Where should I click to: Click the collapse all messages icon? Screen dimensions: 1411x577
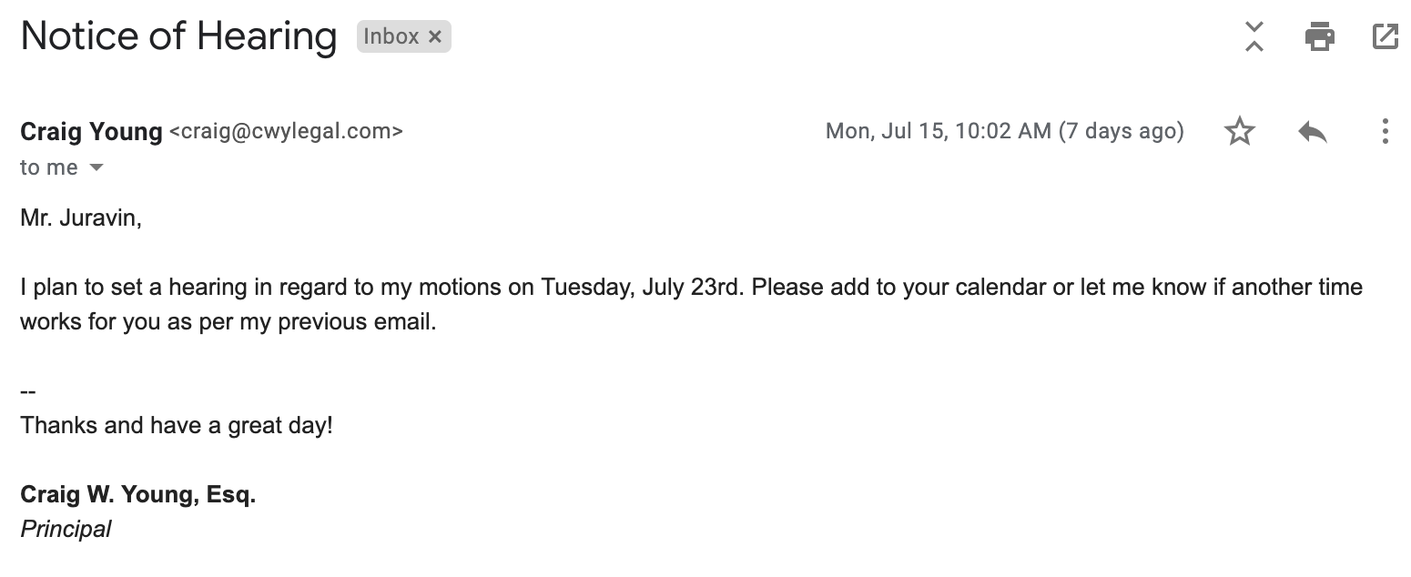[1254, 36]
